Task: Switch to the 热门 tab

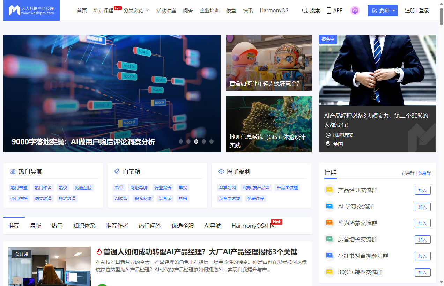Action: click(x=57, y=226)
